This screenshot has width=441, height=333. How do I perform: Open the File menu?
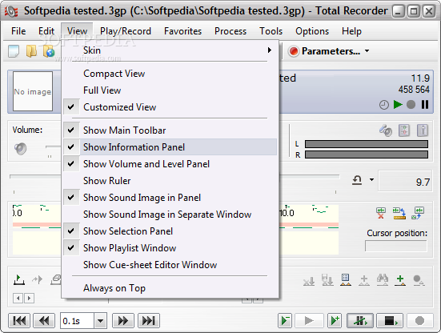(x=18, y=31)
